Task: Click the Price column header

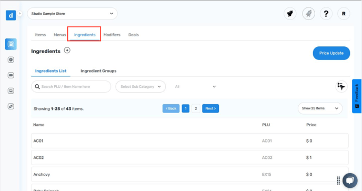Action: [311, 125]
